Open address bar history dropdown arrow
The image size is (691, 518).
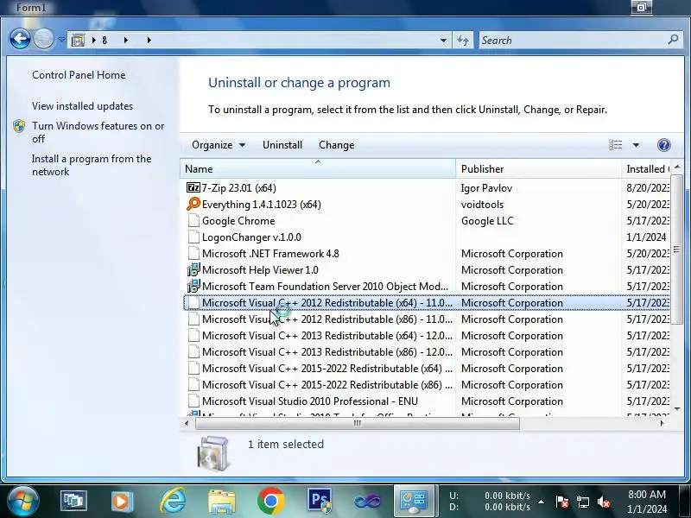pos(443,40)
